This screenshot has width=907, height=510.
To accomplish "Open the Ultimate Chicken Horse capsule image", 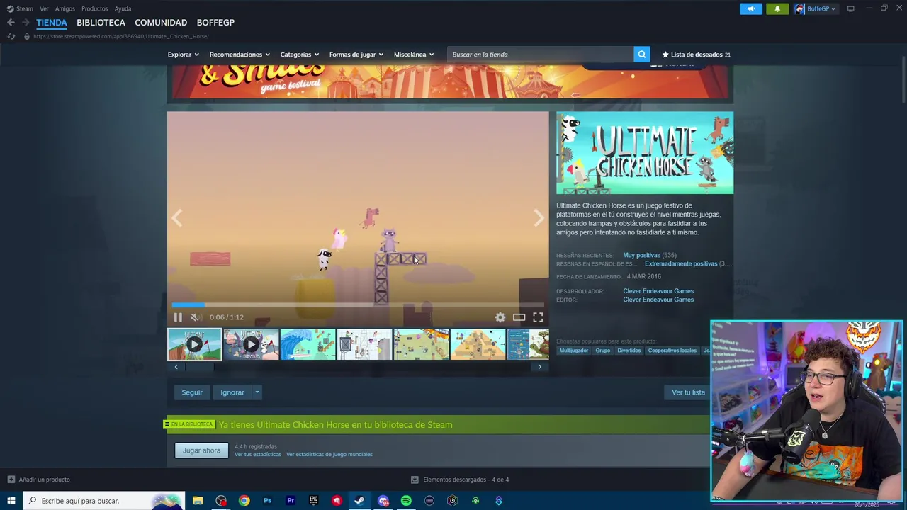I will [645, 153].
